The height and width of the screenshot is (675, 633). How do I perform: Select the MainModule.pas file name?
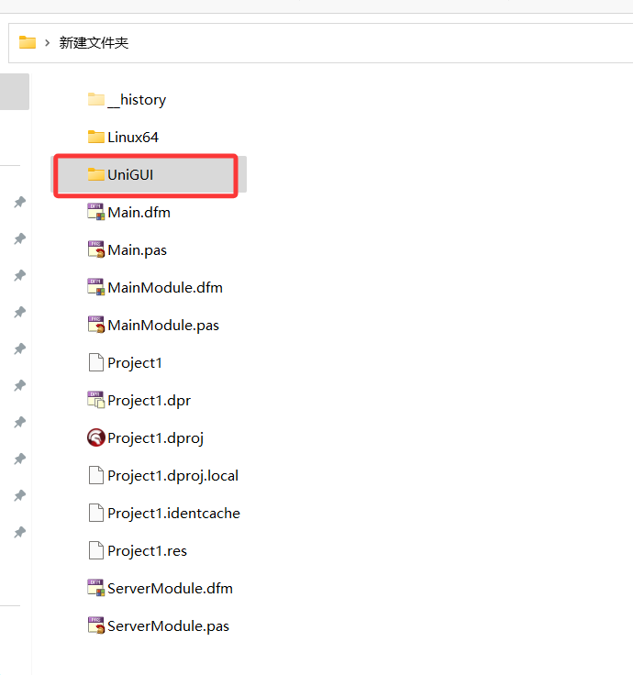pos(163,326)
